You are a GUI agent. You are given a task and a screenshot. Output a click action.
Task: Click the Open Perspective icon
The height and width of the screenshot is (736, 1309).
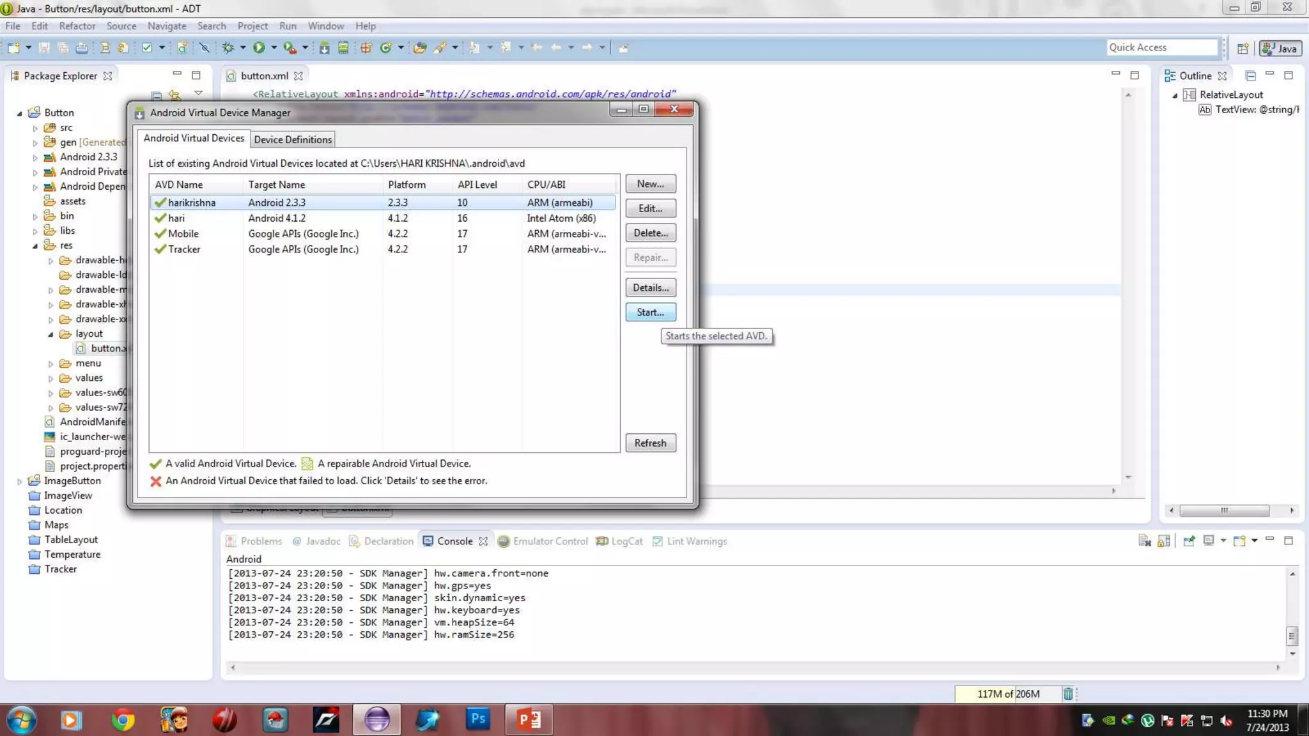coord(1243,48)
